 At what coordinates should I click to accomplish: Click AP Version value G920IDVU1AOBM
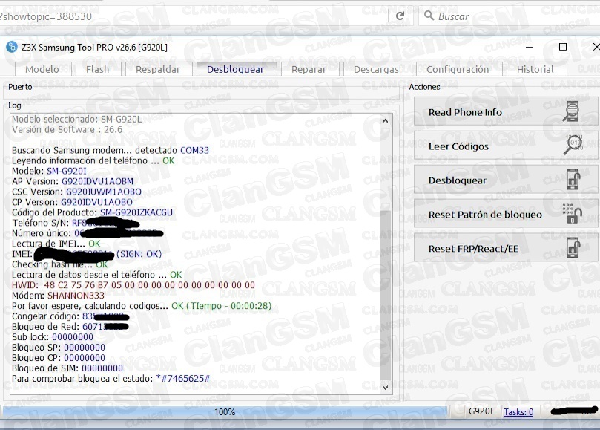[98, 181]
